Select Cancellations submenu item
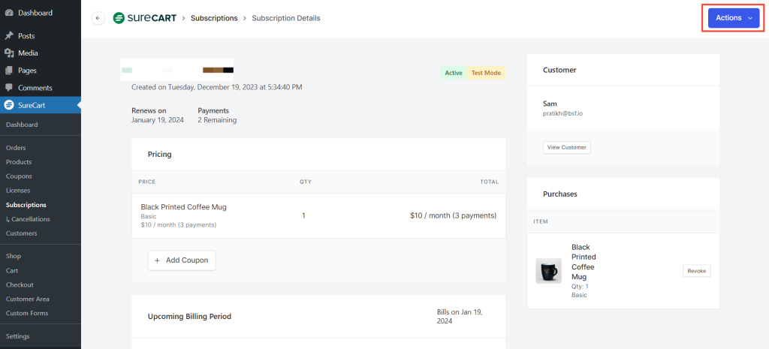Screen dimensions: 769x349 click(x=30, y=219)
